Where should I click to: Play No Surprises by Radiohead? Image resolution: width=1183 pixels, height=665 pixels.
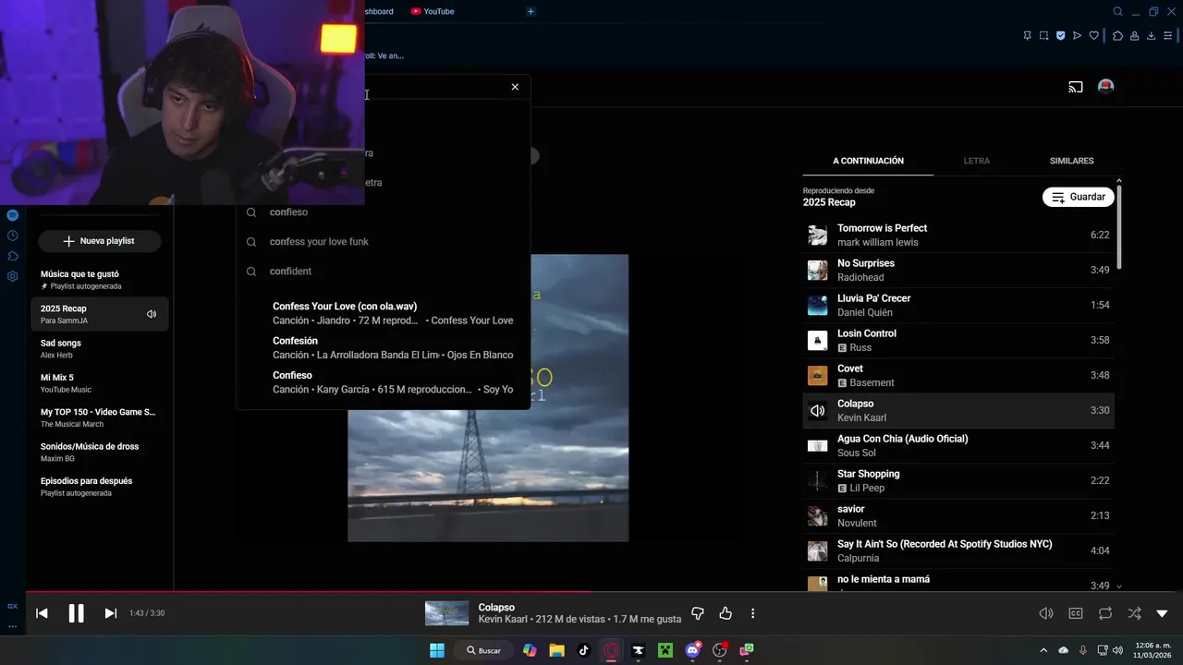(x=958, y=270)
